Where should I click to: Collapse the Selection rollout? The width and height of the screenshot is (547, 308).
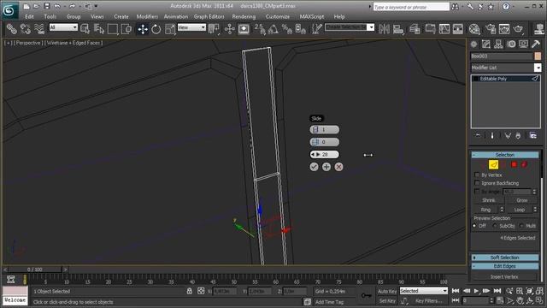click(x=505, y=155)
